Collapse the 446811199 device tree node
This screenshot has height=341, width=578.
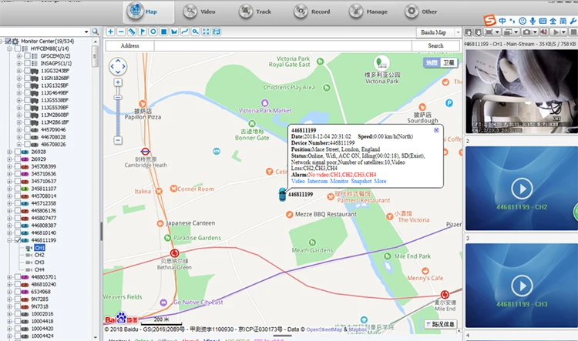pos(9,240)
